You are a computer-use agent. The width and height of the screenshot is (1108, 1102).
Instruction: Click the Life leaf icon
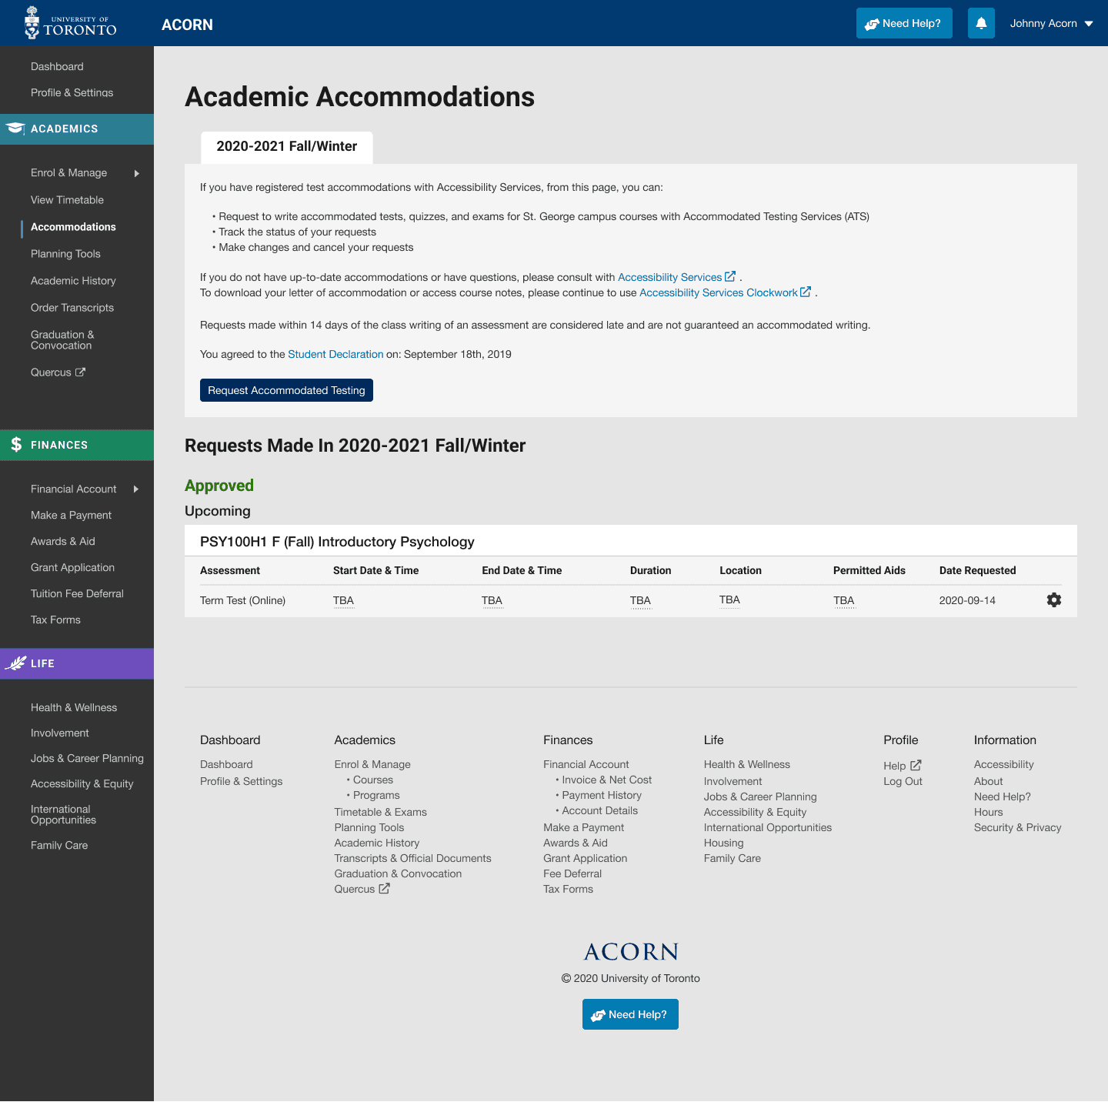(x=15, y=663)
